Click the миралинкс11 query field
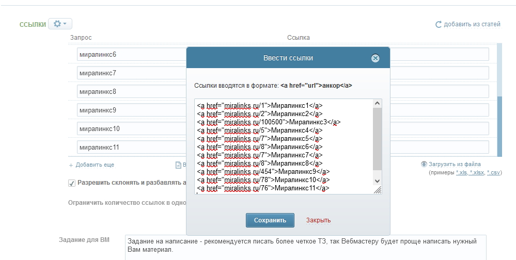516x260 pixels. click(x=132, y=147)
